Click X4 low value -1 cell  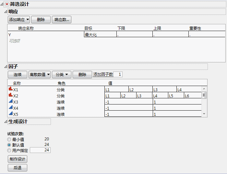point(128,108)
